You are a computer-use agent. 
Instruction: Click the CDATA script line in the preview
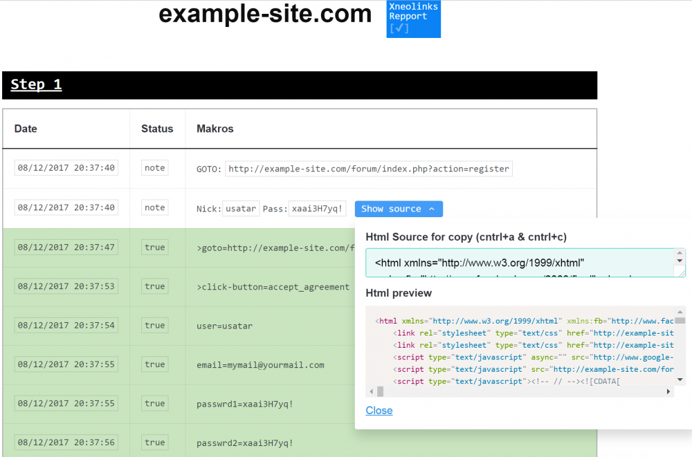pos(507,382)
